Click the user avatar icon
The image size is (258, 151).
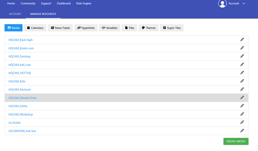(222, 3)
